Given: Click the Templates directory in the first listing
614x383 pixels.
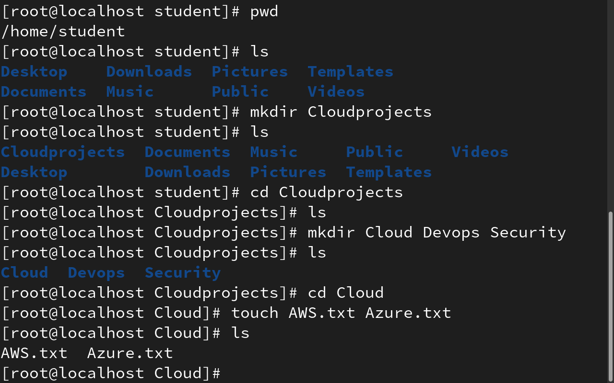Looking at the screenshot, I should point(351,72).
